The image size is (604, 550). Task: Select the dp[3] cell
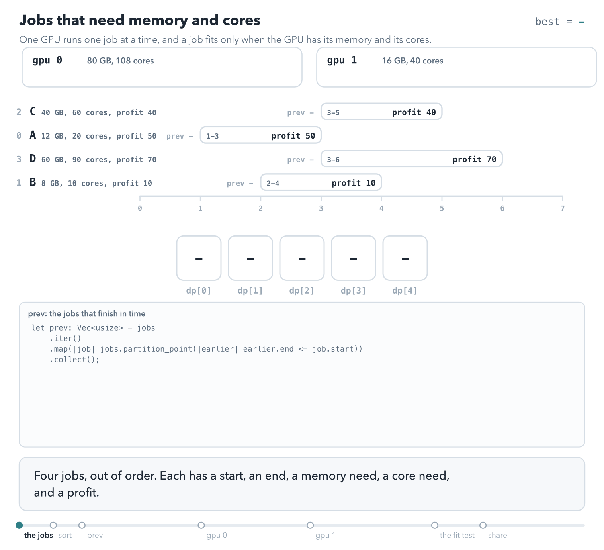tap(354, 258)
